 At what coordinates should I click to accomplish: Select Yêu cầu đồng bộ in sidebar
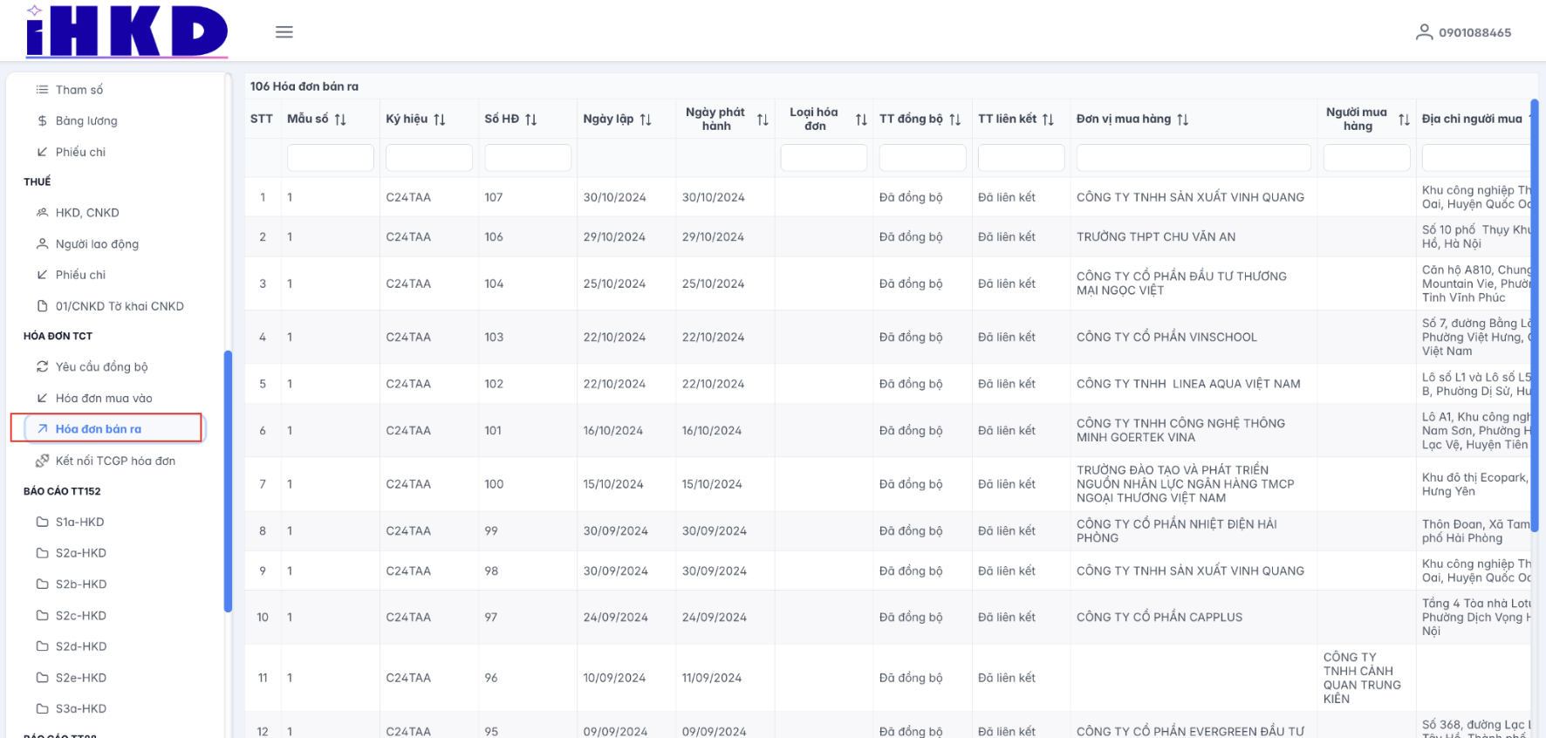[x=101, y=366]
